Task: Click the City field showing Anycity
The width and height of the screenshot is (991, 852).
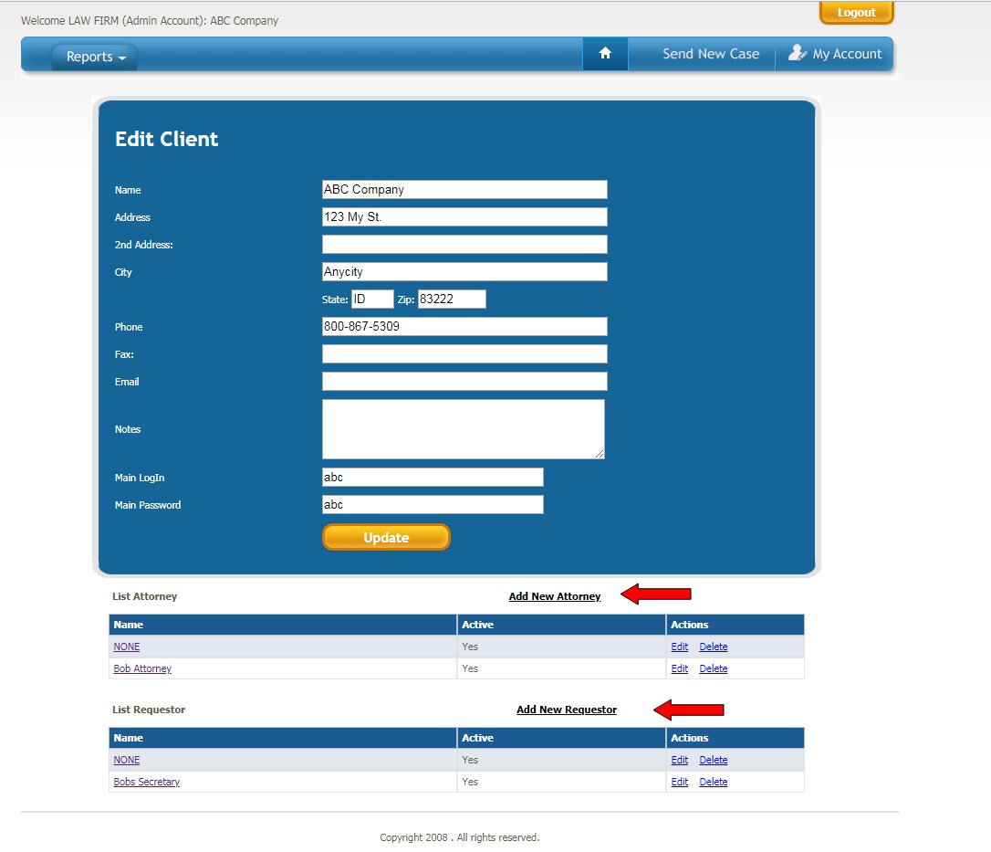Action: pos(464,271)
